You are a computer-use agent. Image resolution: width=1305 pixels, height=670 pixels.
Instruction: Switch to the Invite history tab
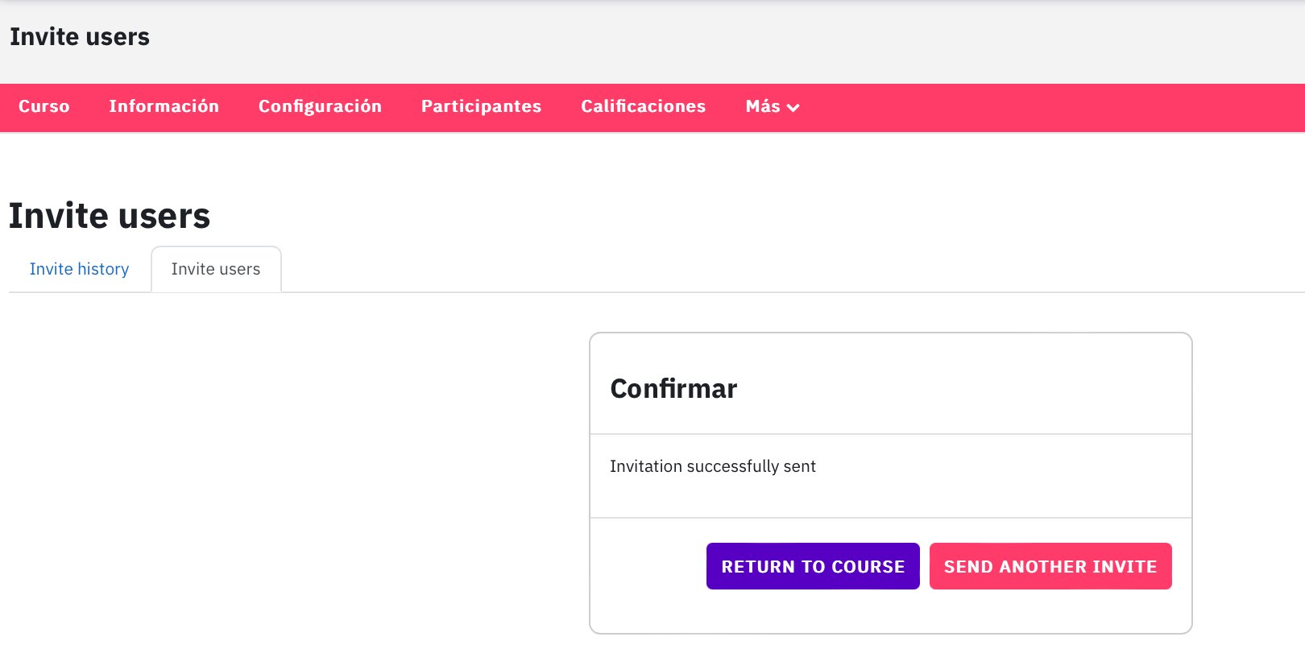click(x=79, y=269)
